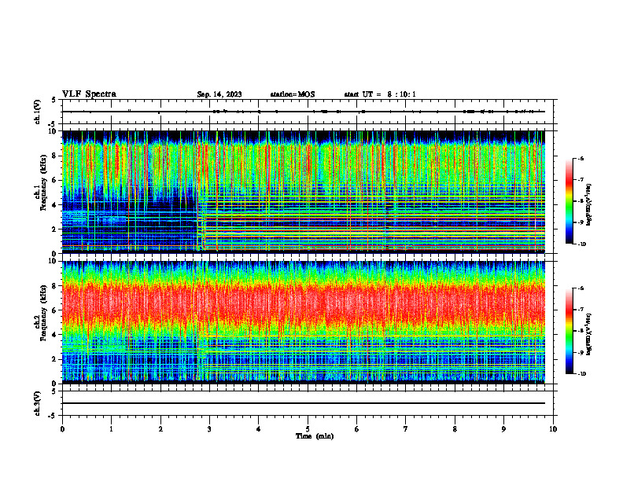
Task: Click the 'station=MOS' label
Action: (293, 94)
